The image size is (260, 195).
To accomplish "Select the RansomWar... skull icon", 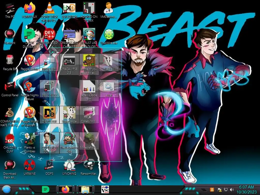I will [89, 168].
